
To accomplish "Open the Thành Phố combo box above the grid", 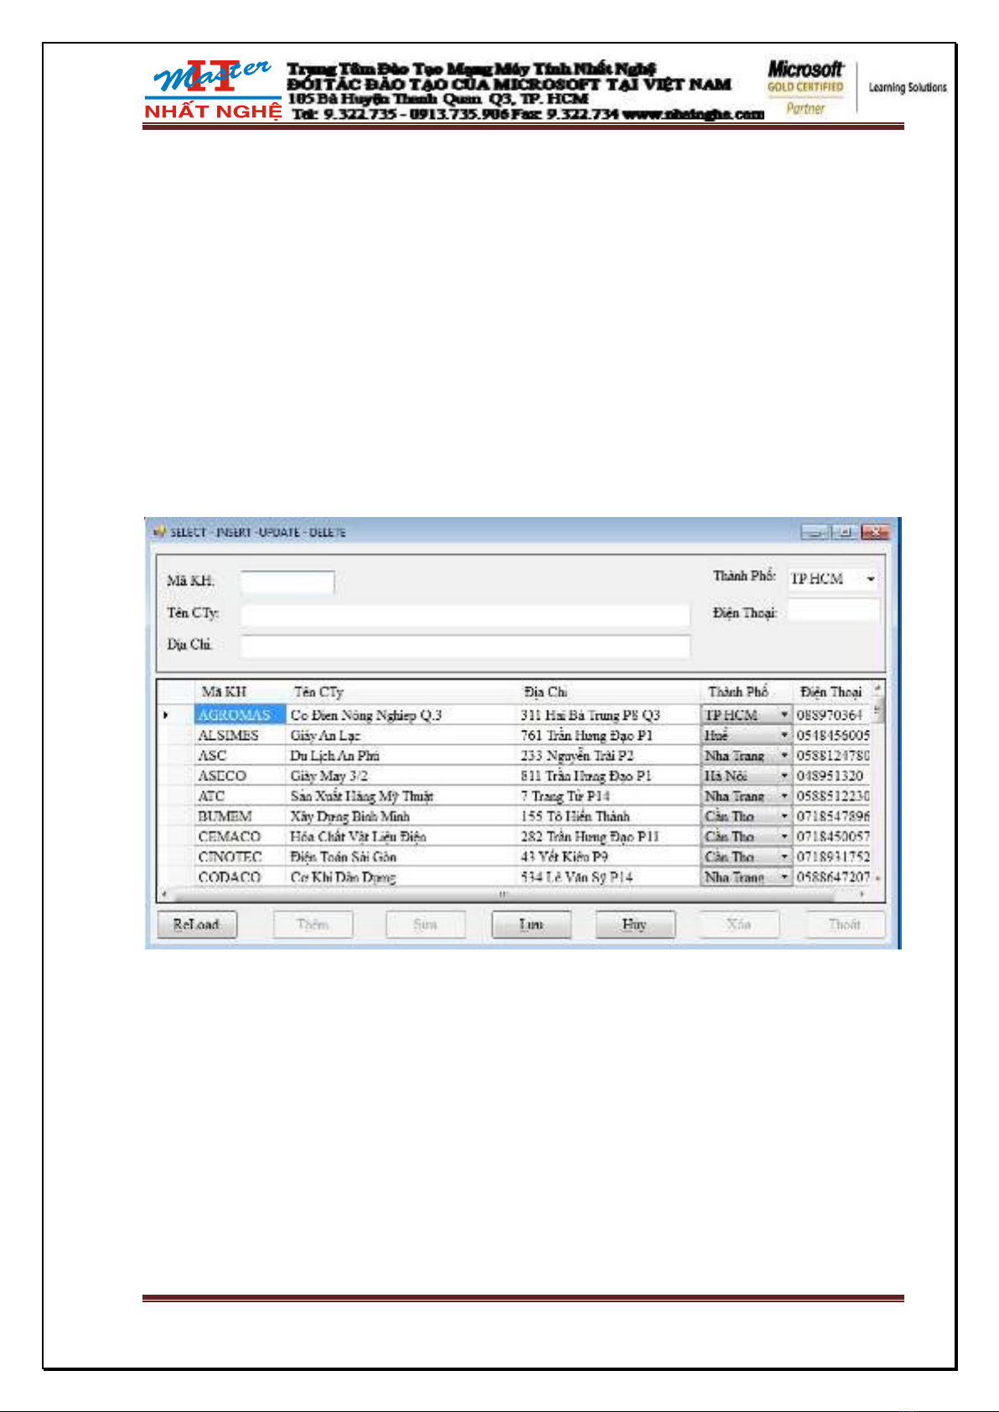I will pyautogui.click(x=871, y=579).
